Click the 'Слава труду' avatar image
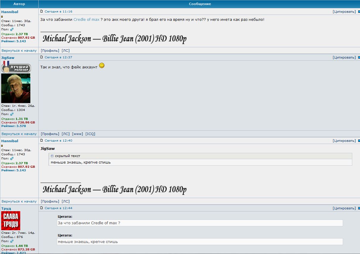 tap(11, 220)
